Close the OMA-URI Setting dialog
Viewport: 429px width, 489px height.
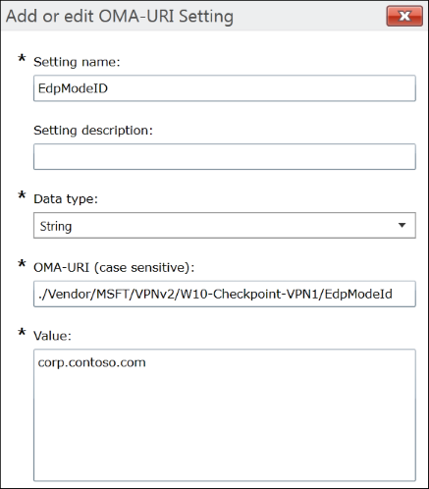click(404, 16)
